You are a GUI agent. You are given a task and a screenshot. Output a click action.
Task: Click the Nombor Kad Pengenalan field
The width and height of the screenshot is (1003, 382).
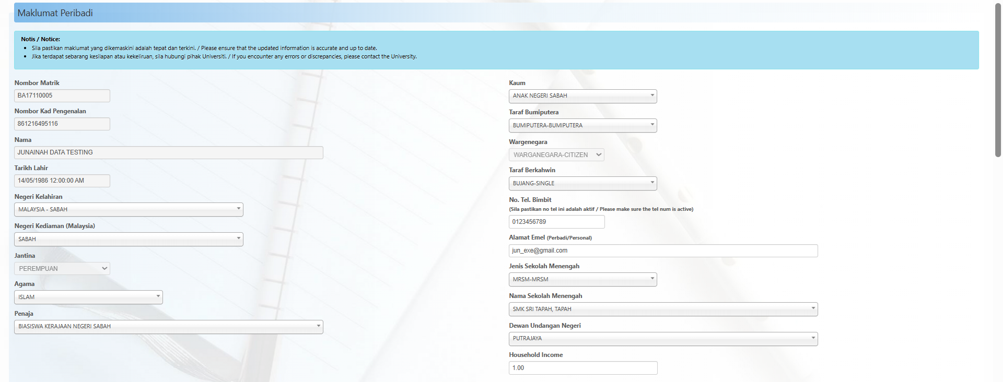click(x=62, y=124)
